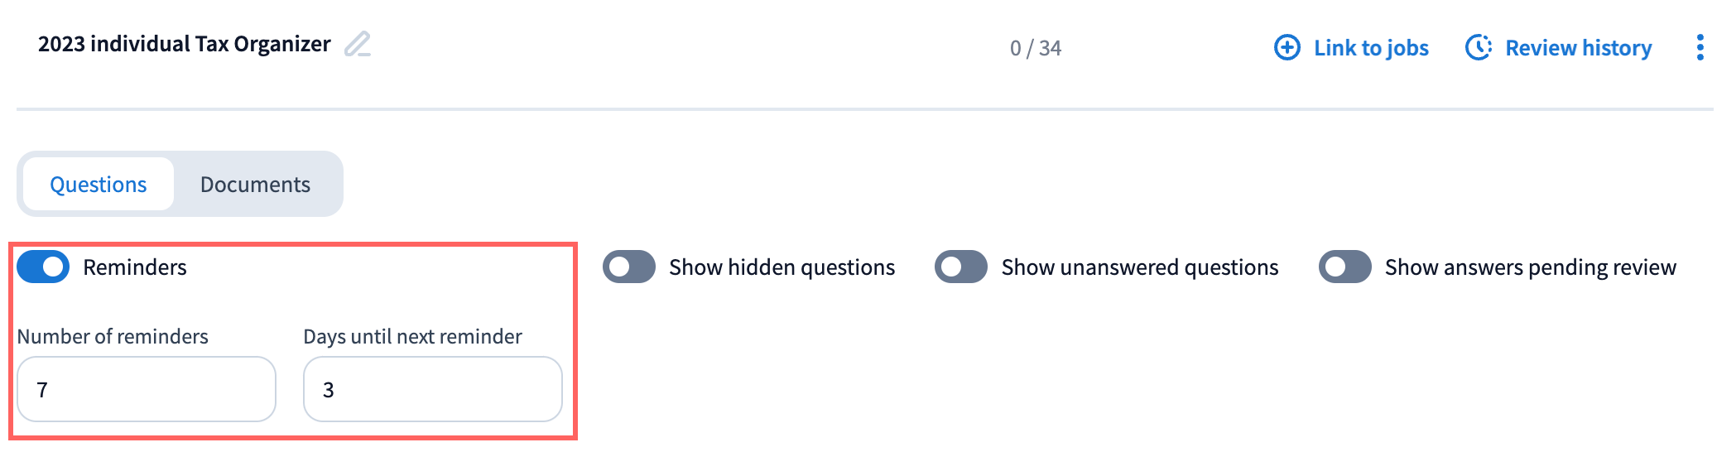Click the Link to jobs text link
This screenshot has height=452, width=1717.
coord(1371,48)
